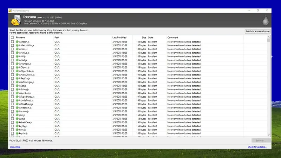Tick the checkbox for juxt.js

12,119
